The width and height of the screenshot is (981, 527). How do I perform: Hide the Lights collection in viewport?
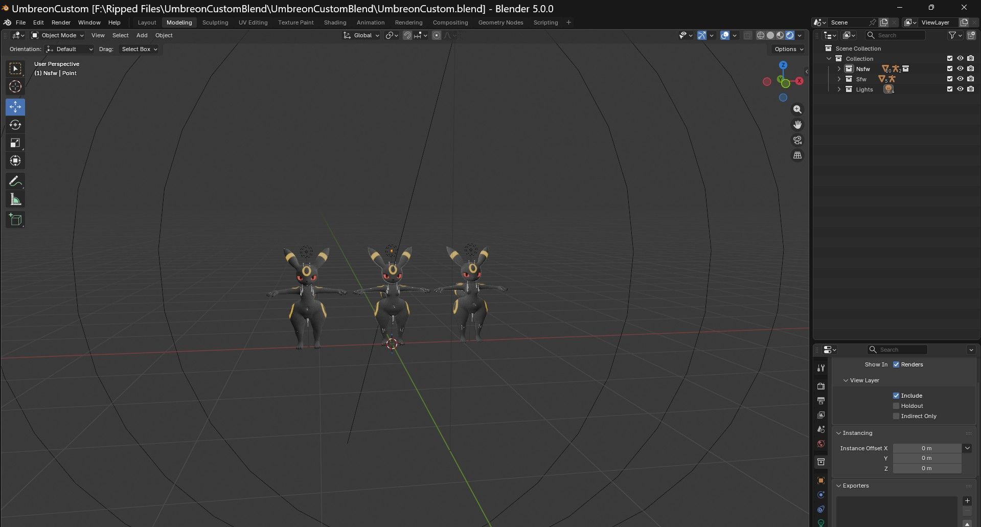coord(960,89)
